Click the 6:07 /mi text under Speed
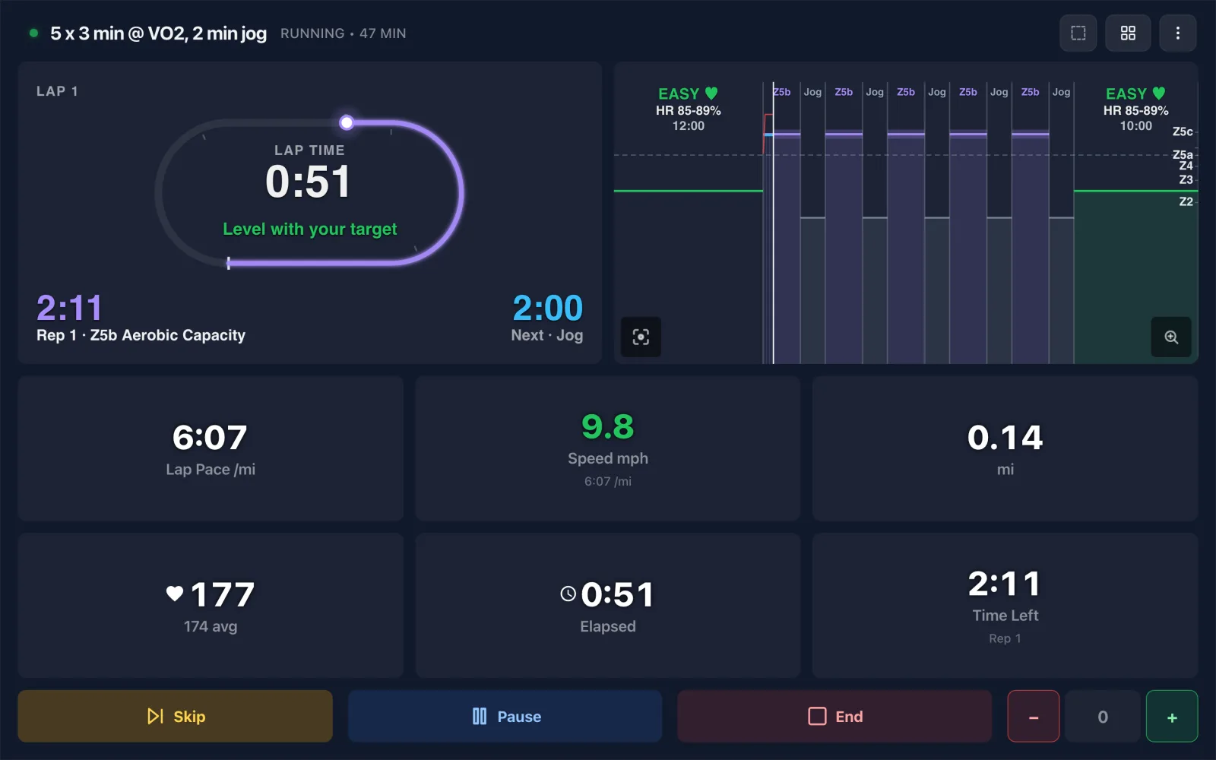Viewport: 1216px width, 760px height. coord(608,481)
